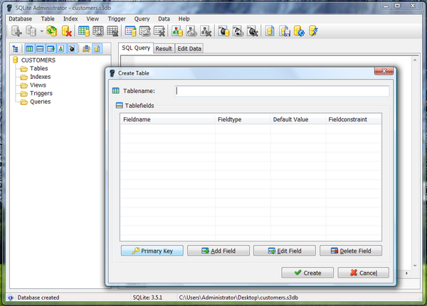Viewport: 427px width, 306px height.
Task: Click the Fieldconstraint column header
Action: [x=354, y=119]
